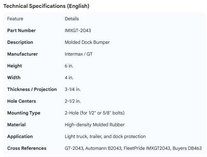
Task: Select the Hole Centers row label
Action: coord(22,101)
